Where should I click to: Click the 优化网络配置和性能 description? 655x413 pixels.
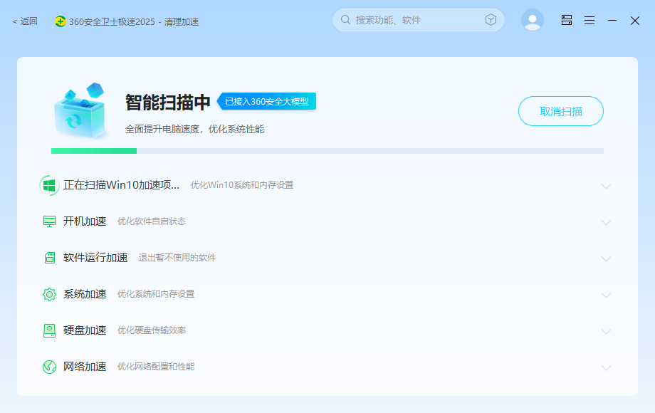(x=156, y=367)
